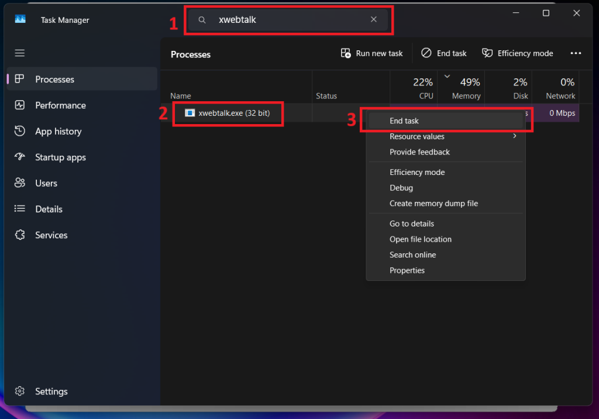Open the Services tab

pyautogui.click(x=82, y=235)
